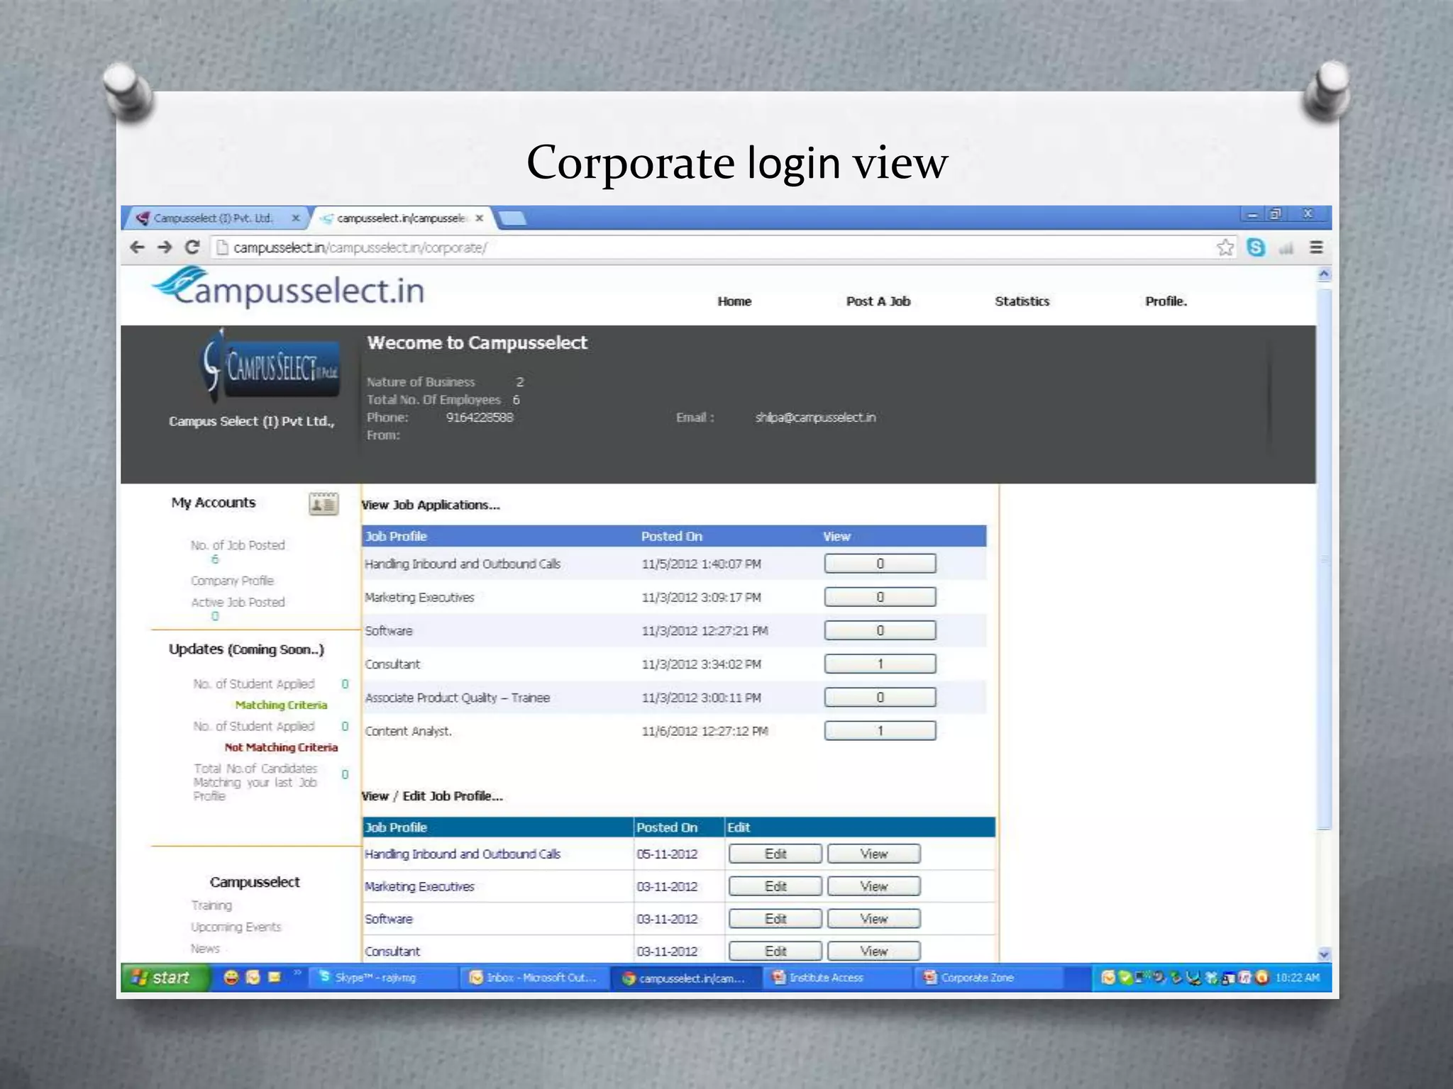Image resolution: width=1453 pixels, height=1089 pixels.
Task: Open the Windows start button
Action: pos(166,978)
